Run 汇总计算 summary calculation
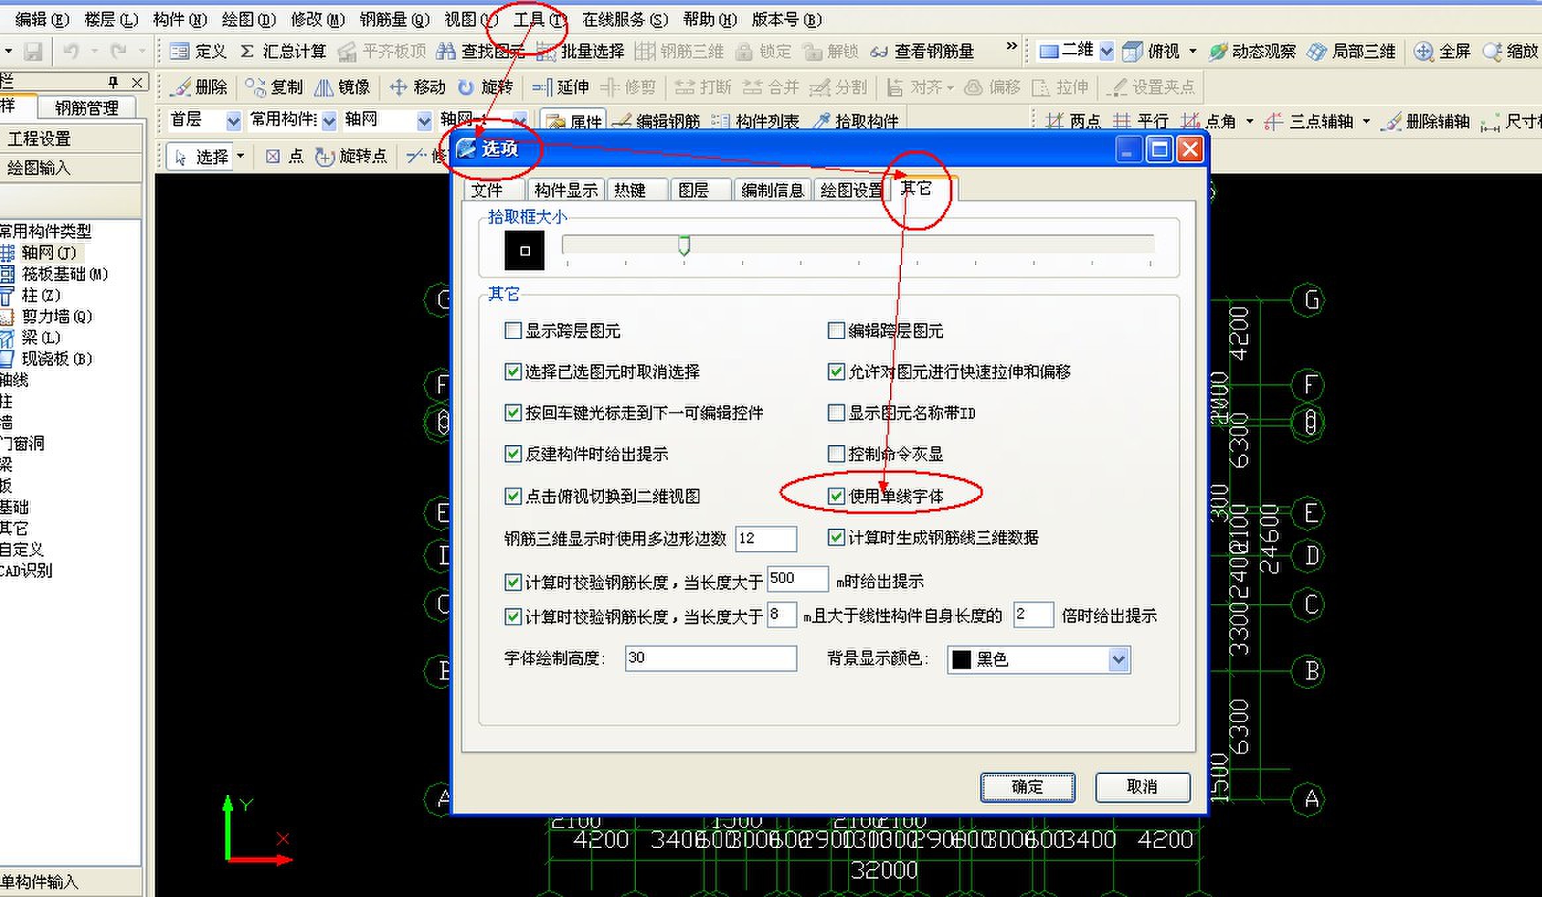The image size is (1542, 897). coord(283,51)
